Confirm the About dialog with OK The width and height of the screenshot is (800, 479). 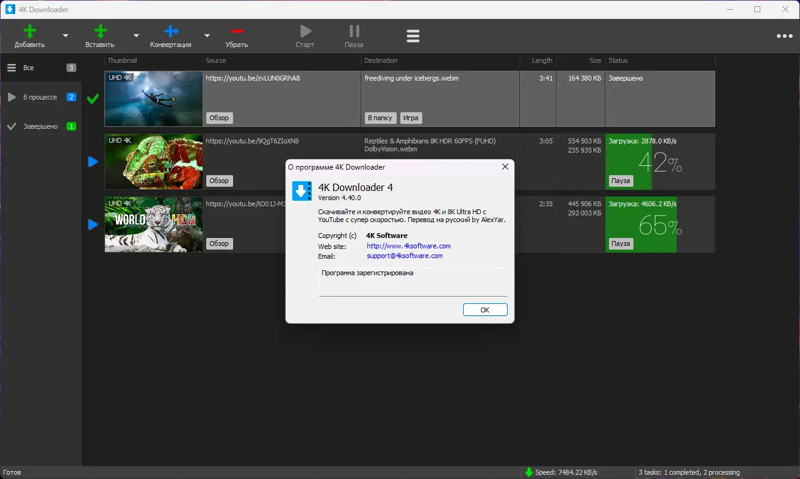pos(485,309)
